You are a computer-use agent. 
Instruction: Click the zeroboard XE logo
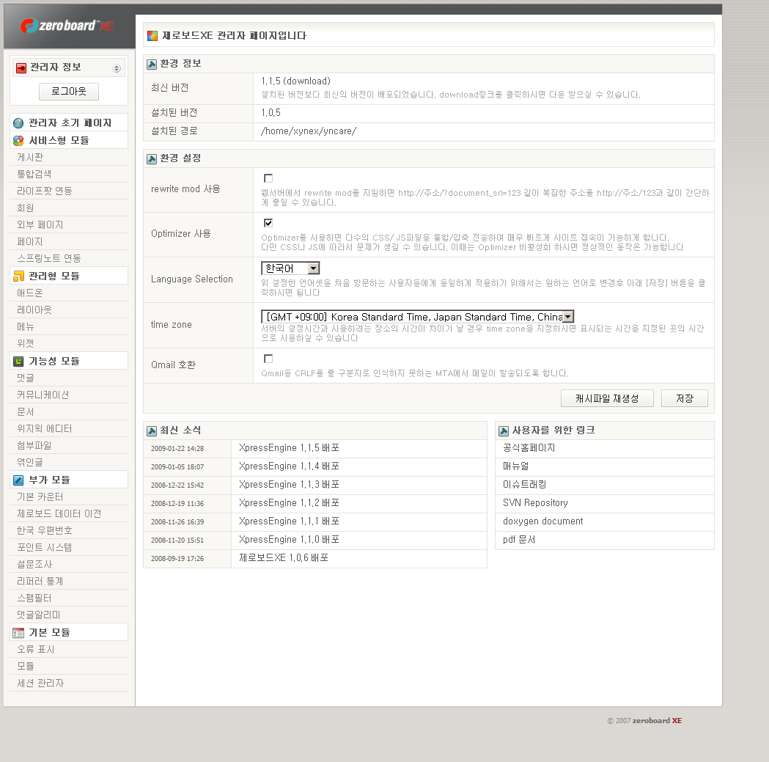coord(67,26)
